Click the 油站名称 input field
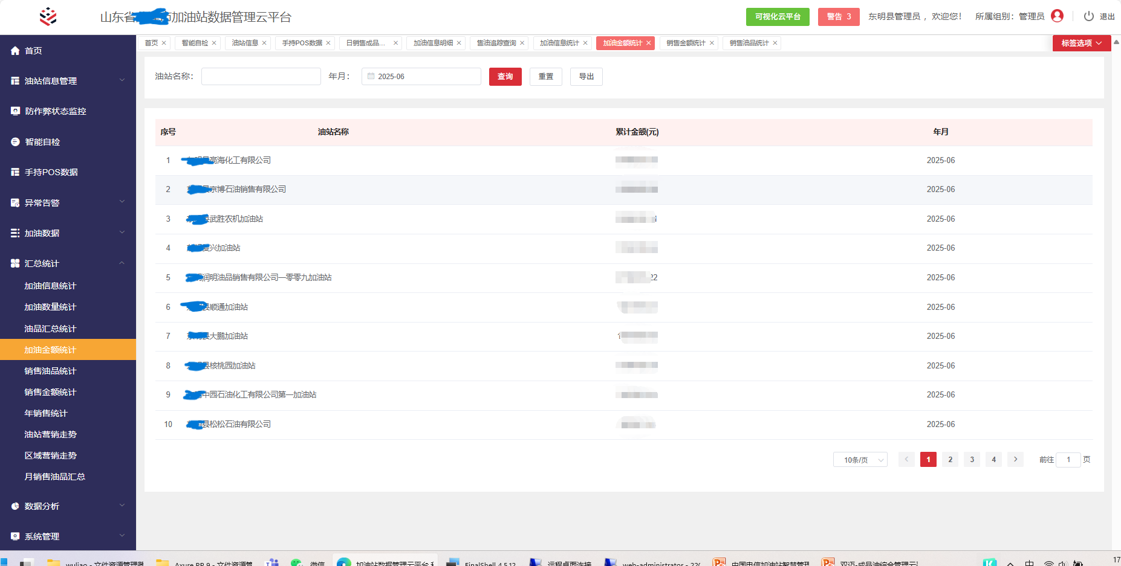Screen dimensions: 1121x566 (261, 76)
